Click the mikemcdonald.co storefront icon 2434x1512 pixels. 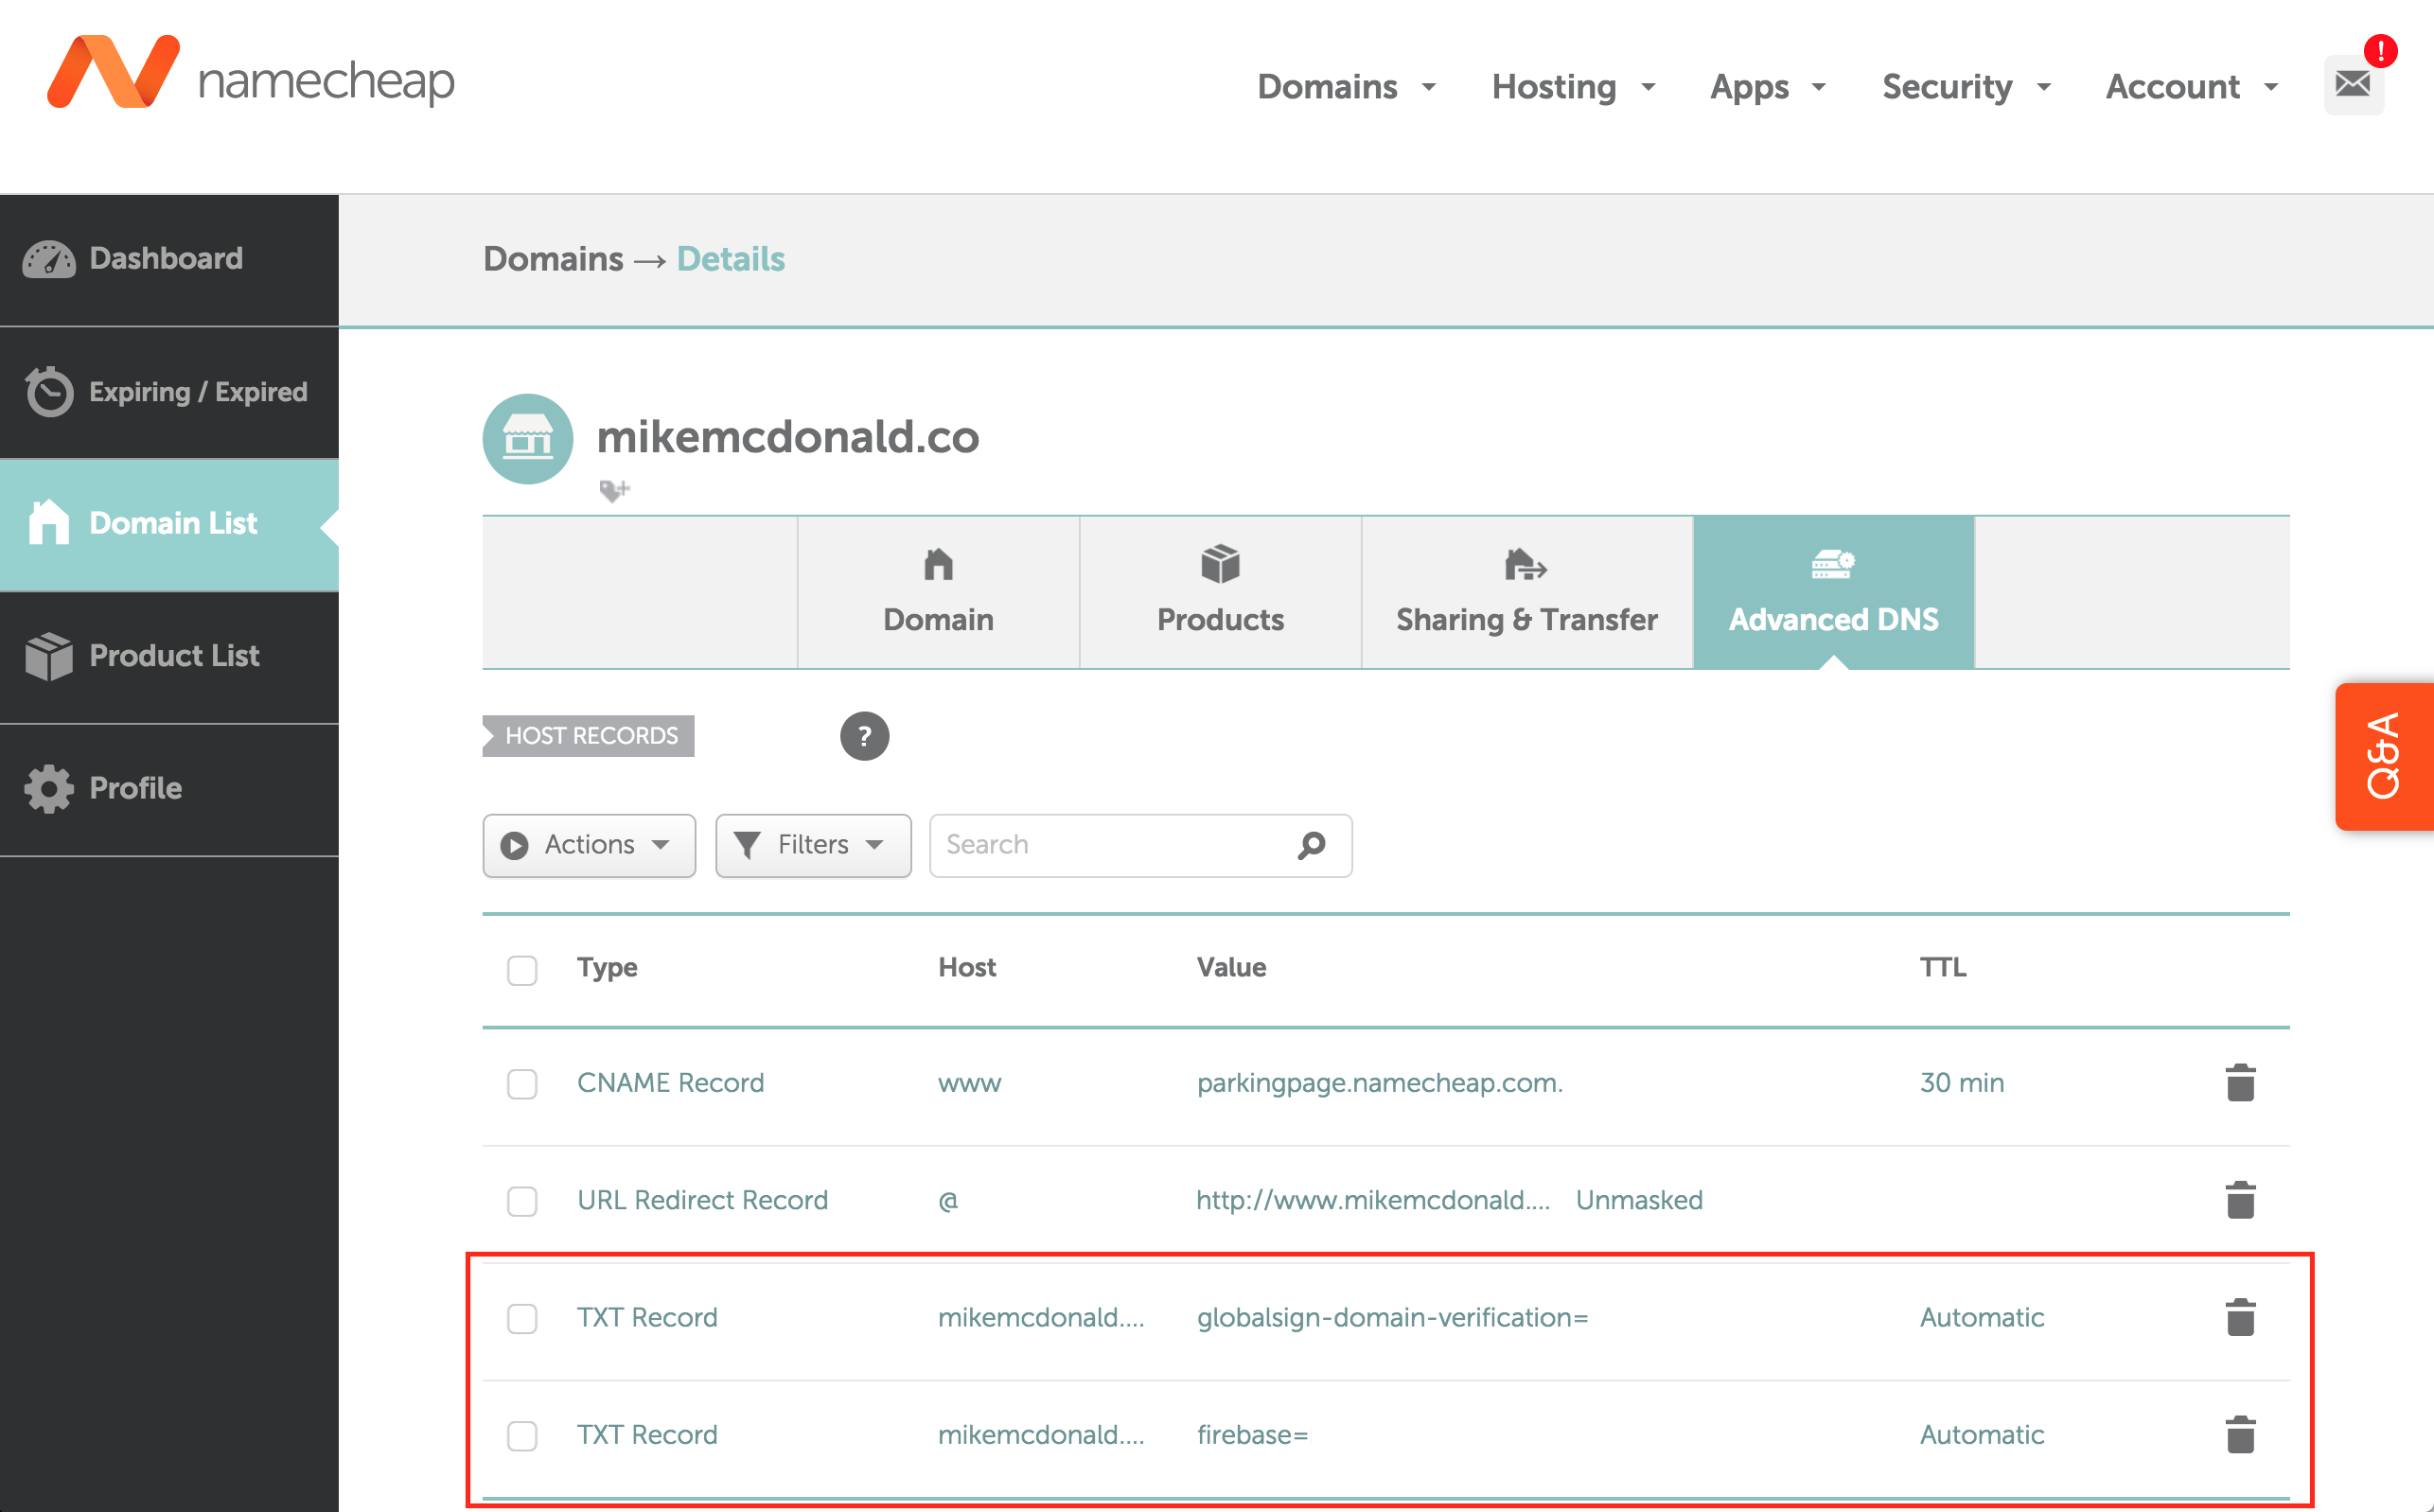click(528, 438)
